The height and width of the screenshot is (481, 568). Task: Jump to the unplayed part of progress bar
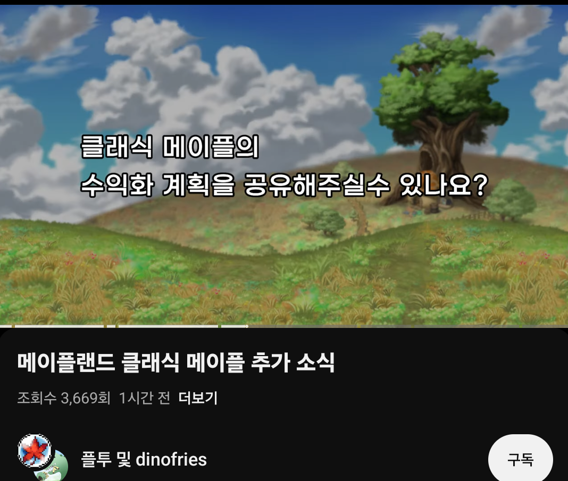click(x=407, y=326)
